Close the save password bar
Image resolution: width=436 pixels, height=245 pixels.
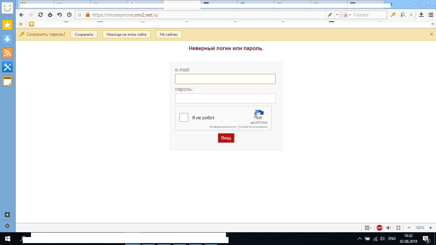click(432, 34)
